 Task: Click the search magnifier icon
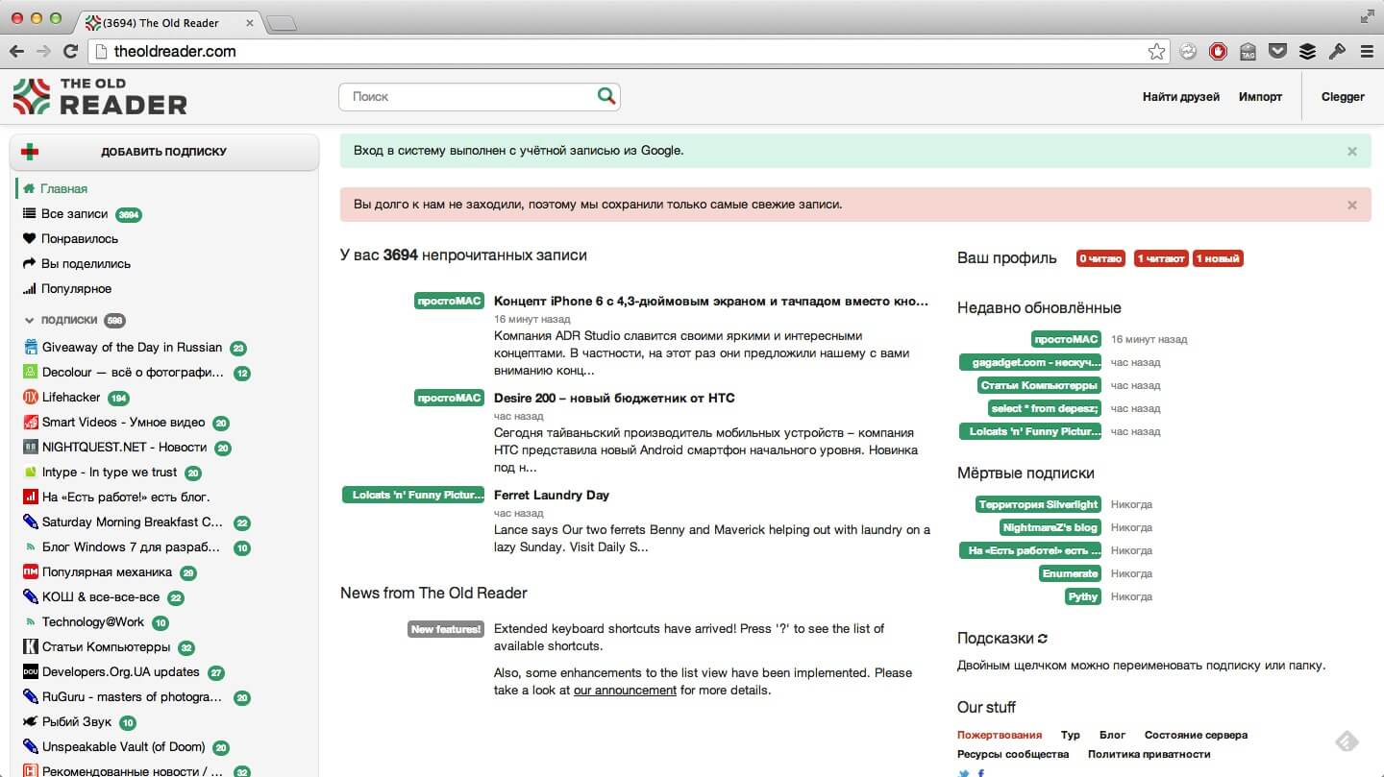click(605, 96)
